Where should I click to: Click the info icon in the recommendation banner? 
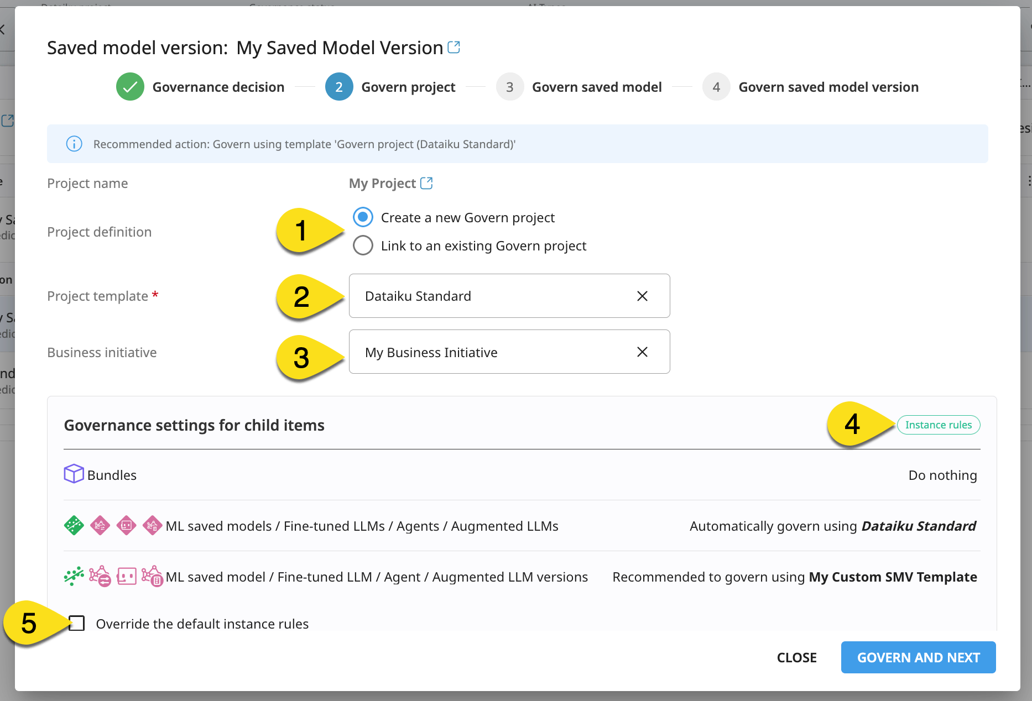click(74, 144)
